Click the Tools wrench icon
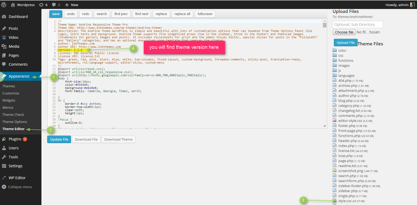The width and height of the screenshot is (417, 205). (x=4, y=157)
